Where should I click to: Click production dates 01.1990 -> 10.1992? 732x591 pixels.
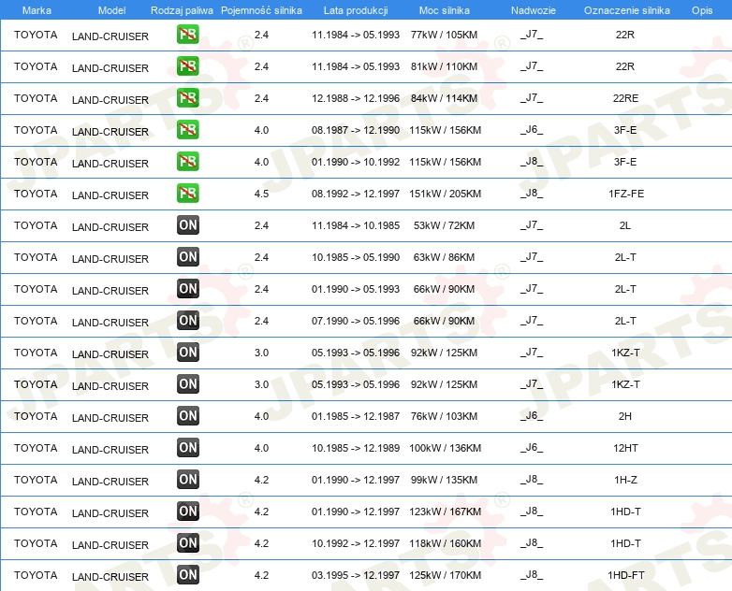click(356, 162)
